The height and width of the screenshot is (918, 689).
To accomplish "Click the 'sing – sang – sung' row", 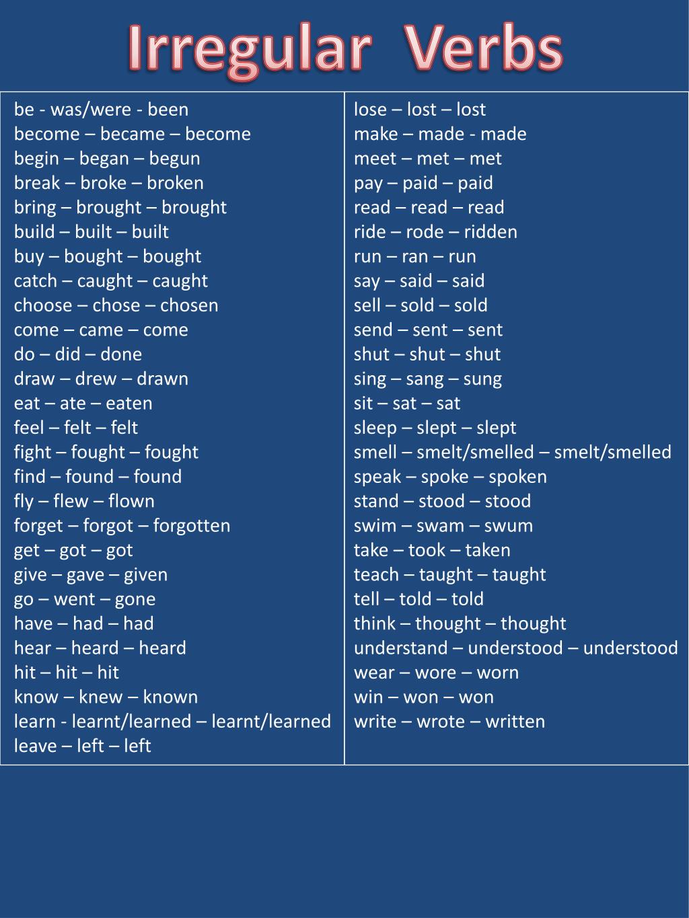I will (x=428, y=379).
